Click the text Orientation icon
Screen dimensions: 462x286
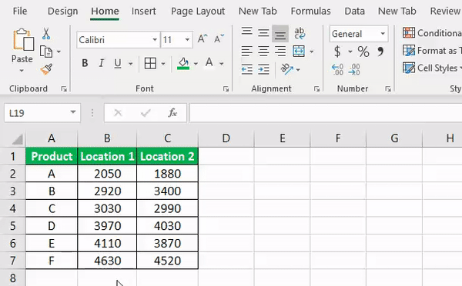click(x=286, y=69)
